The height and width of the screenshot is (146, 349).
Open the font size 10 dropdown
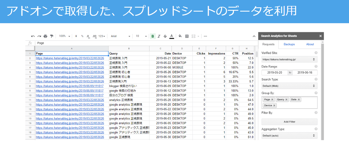142,36
